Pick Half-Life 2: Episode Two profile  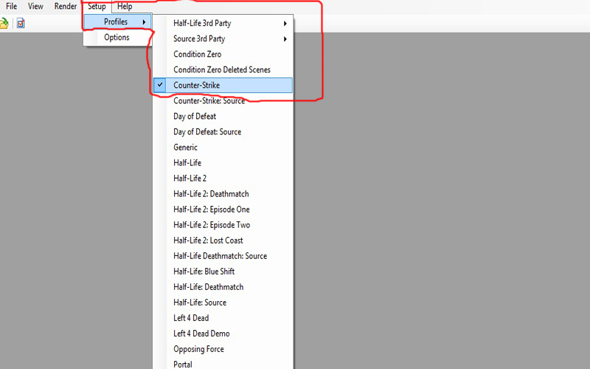(x=223, y=225)
